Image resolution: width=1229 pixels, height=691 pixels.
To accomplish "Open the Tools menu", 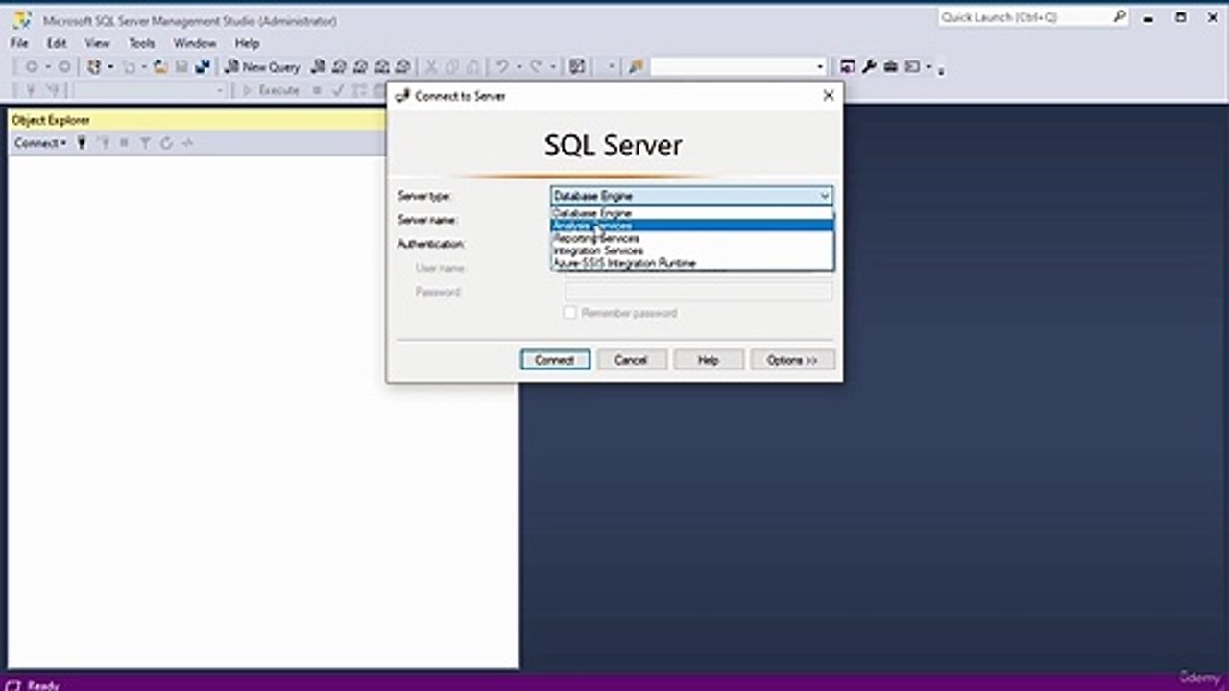I will [x=141, y=43].
